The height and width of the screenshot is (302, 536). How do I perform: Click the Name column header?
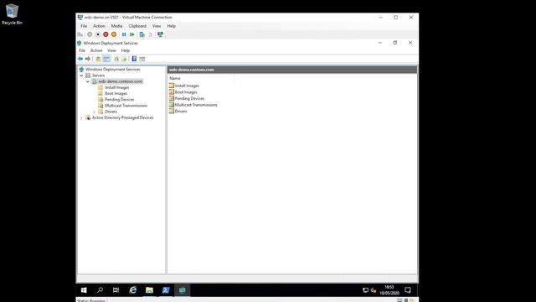click(201, 78)
